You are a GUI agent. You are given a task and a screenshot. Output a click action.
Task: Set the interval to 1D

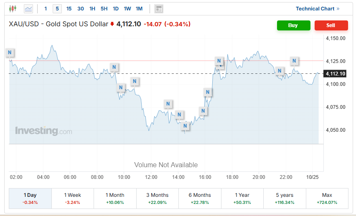point(116,8)
